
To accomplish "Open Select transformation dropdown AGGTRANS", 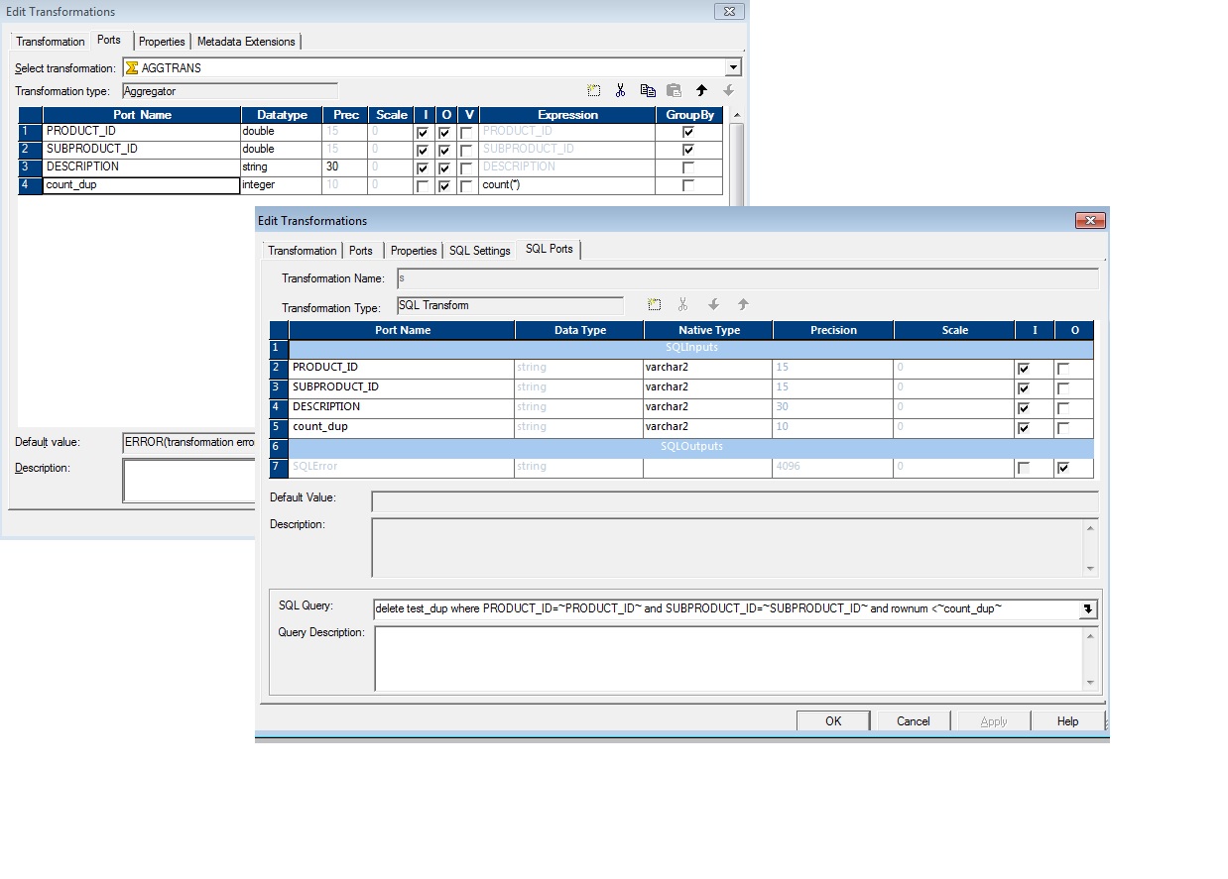I will point(733,68).
